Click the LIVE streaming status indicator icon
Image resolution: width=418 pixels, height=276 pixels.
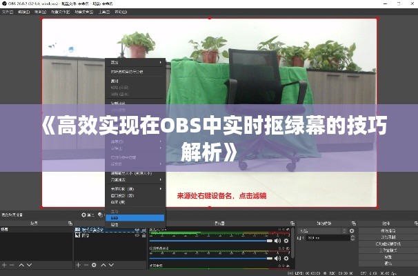point(290,273)
